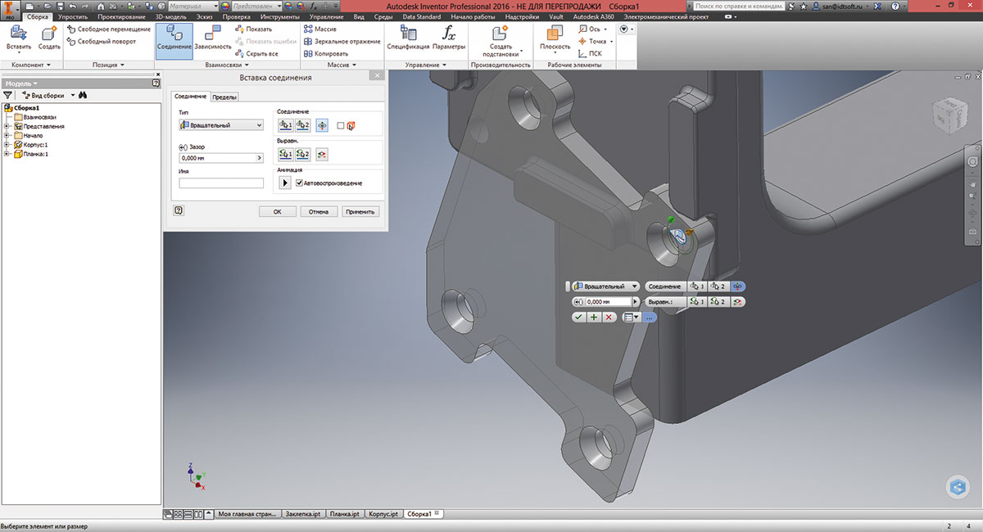983x532 pixels.
Task: Open the Инструменты ribbon tab
Action: 280,16
